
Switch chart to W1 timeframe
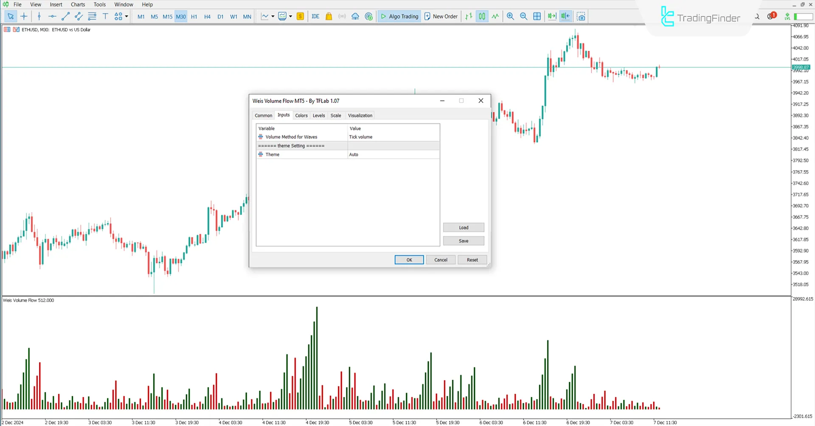click(233, 17)
